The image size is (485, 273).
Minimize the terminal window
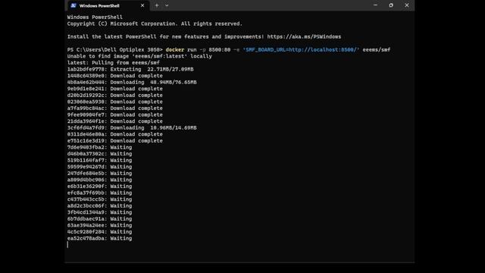375,5
